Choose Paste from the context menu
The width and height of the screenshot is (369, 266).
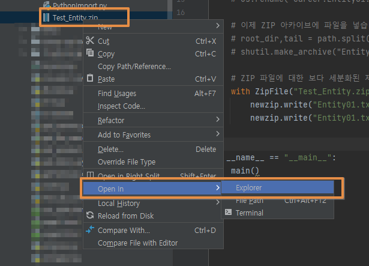[x=153, y=79]
